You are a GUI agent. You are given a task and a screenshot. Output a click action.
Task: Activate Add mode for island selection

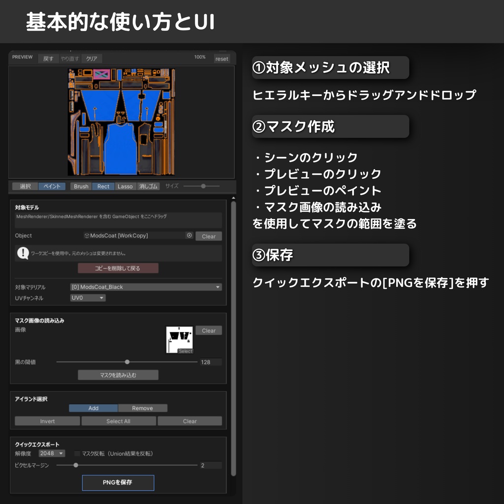point(93,408)
